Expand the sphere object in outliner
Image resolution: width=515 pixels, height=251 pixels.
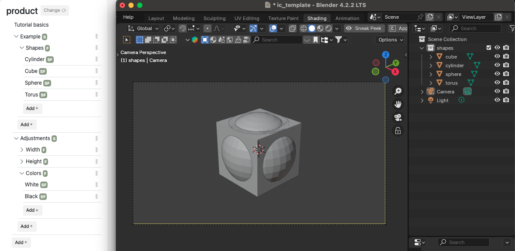click(x=431, y=74)
